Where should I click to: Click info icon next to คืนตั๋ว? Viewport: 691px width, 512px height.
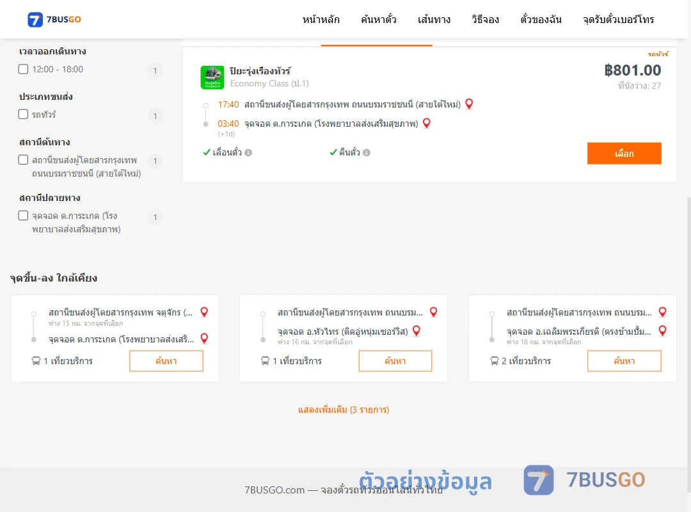click(367, 152)
